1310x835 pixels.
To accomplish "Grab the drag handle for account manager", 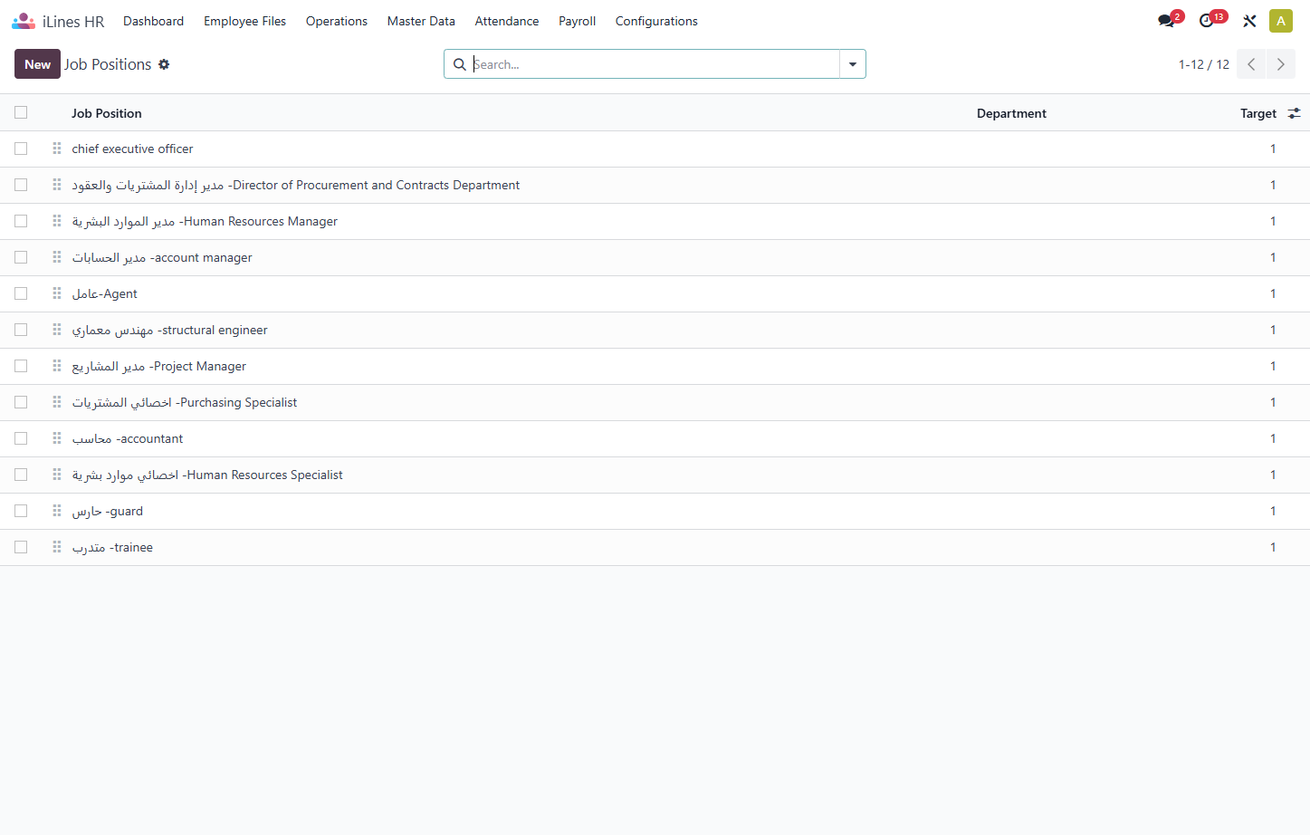I will (x=57, y=257).
